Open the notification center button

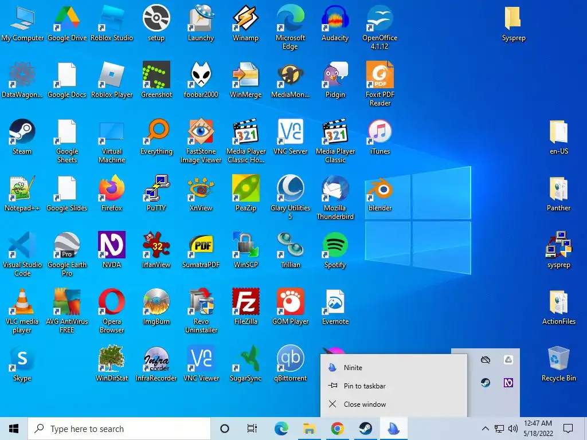568,429
